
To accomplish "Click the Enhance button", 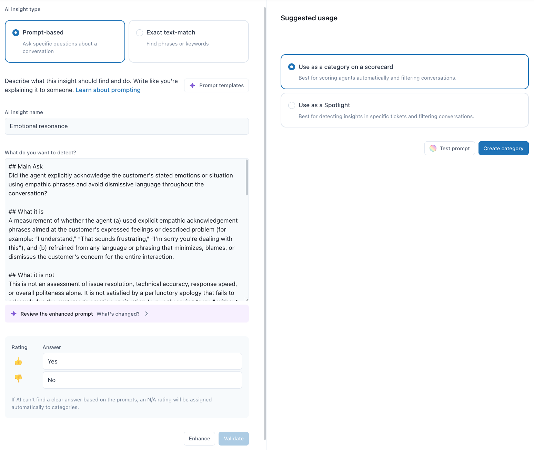I will click(x=199, y=439).
